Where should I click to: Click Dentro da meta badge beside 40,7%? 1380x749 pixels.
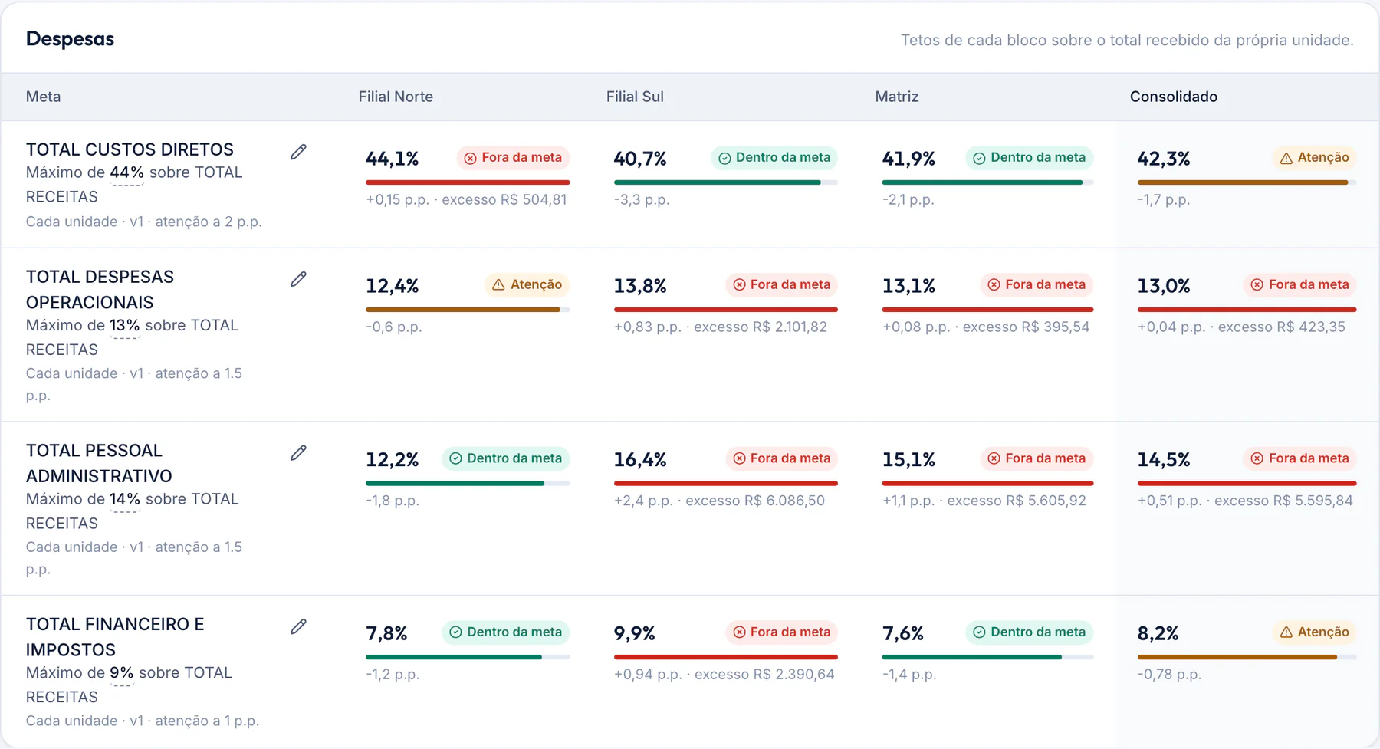tap(774, 158)
